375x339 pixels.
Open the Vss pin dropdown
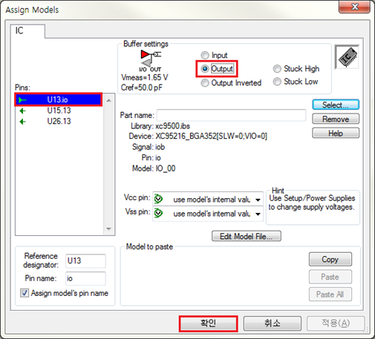(x=258, y=214)
